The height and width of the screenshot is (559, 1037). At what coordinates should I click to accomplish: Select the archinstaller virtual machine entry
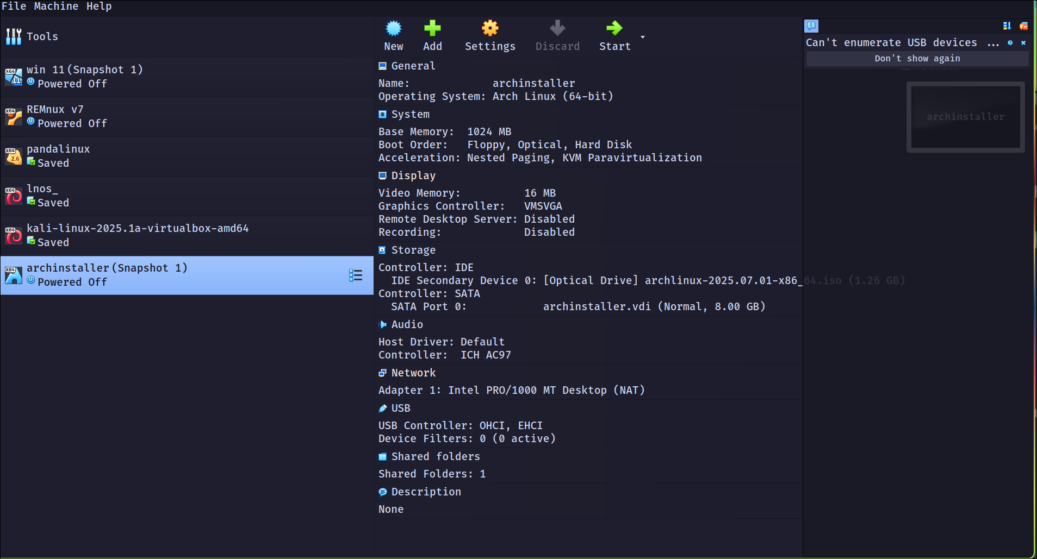tap(187, 275)
